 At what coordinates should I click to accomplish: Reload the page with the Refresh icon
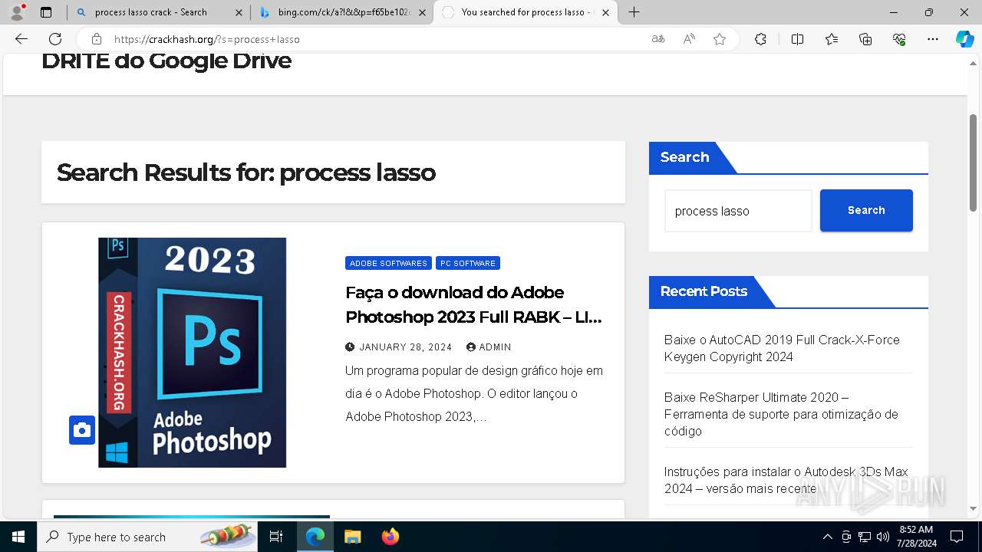pos(55,39)
